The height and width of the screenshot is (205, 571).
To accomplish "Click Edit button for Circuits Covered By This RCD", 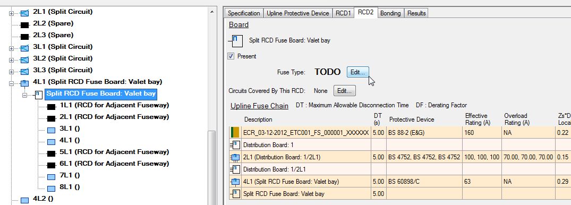I will click(345, 91).
